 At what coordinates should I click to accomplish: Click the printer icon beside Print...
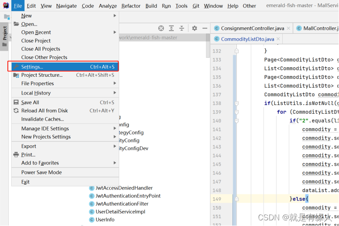click(16, 154)
